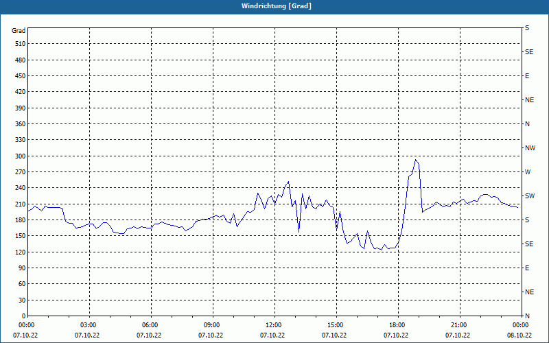Choose the 60 y-axis value

[22, 284]
